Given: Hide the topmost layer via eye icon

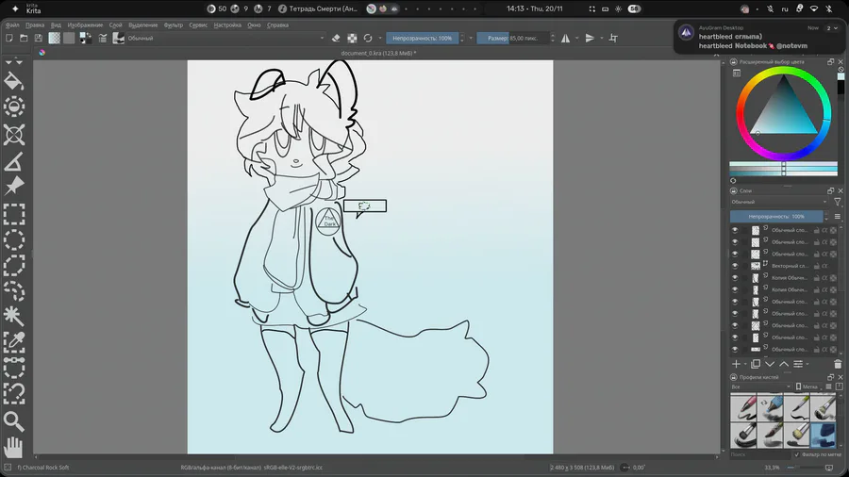Looking at the screenshot, I should (x=735, y=230).
